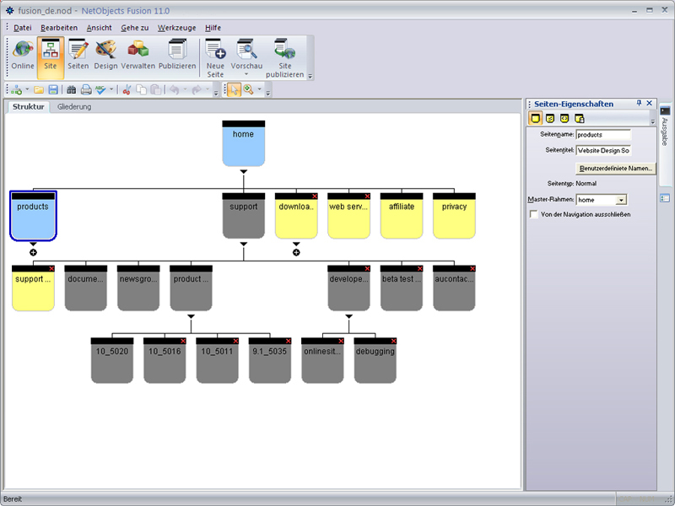Screen dimensions: 675x506
Task: Click the copy icon
Action: pos(141,90)
